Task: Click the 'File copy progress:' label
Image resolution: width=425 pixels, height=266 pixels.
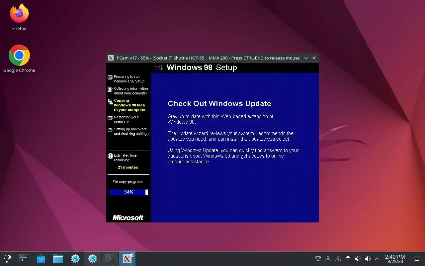Action: (128, 182)
